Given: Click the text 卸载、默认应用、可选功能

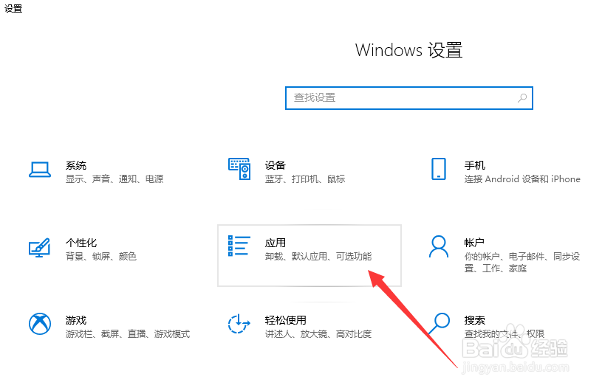Looking at the screenshot, I should click(x=318, y=257).
